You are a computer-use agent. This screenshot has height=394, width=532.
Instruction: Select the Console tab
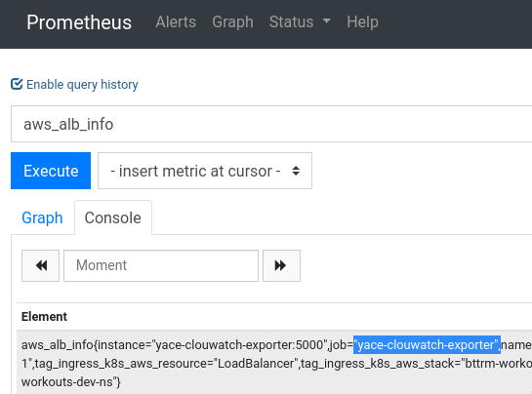(x=113, y=217)
